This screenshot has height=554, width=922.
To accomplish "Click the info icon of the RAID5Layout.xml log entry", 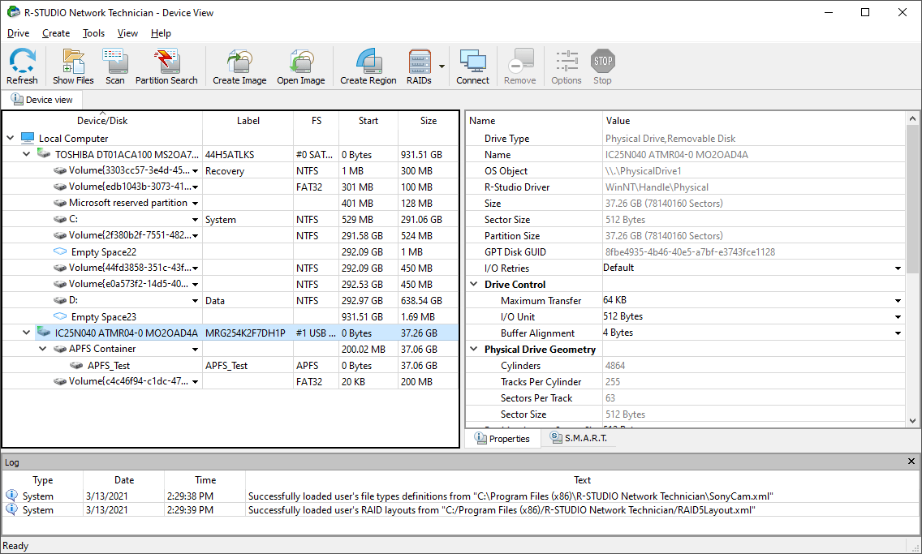I will pos(11,509).
